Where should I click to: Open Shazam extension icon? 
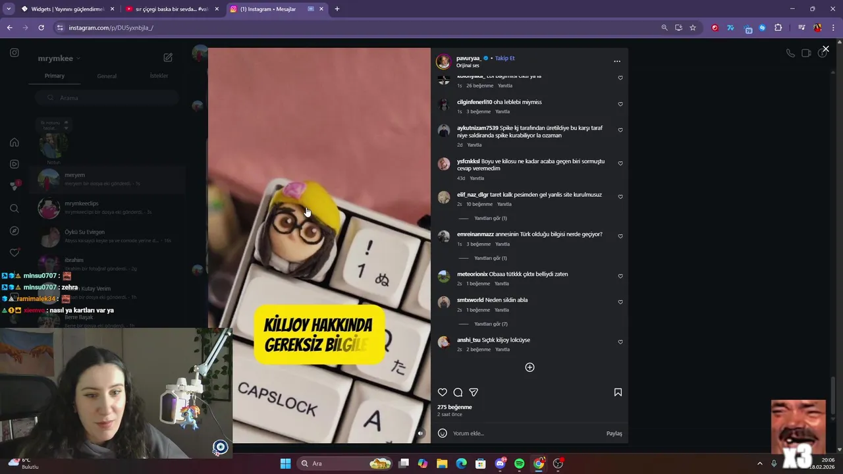762,28
